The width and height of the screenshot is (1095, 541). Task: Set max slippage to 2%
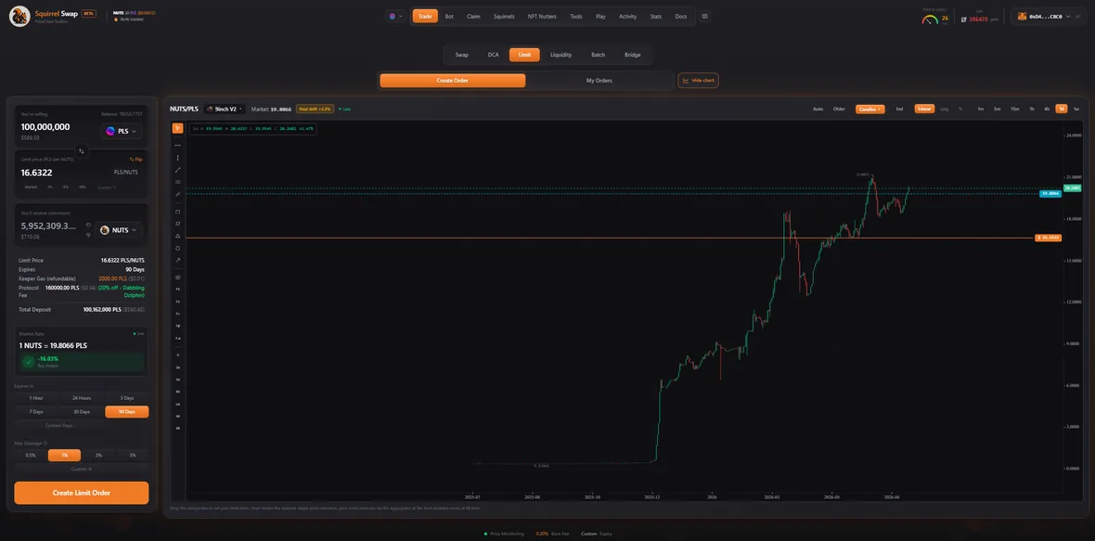tap(98, 455)
